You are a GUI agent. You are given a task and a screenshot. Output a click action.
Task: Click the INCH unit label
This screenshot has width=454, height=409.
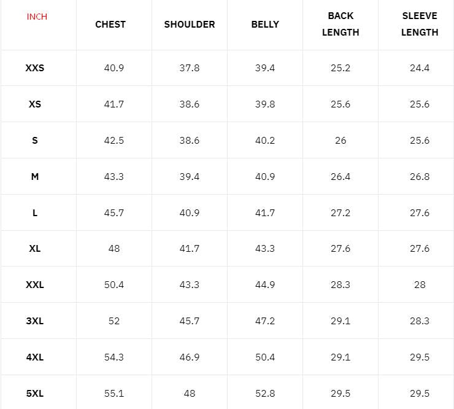tap(37, 17)
